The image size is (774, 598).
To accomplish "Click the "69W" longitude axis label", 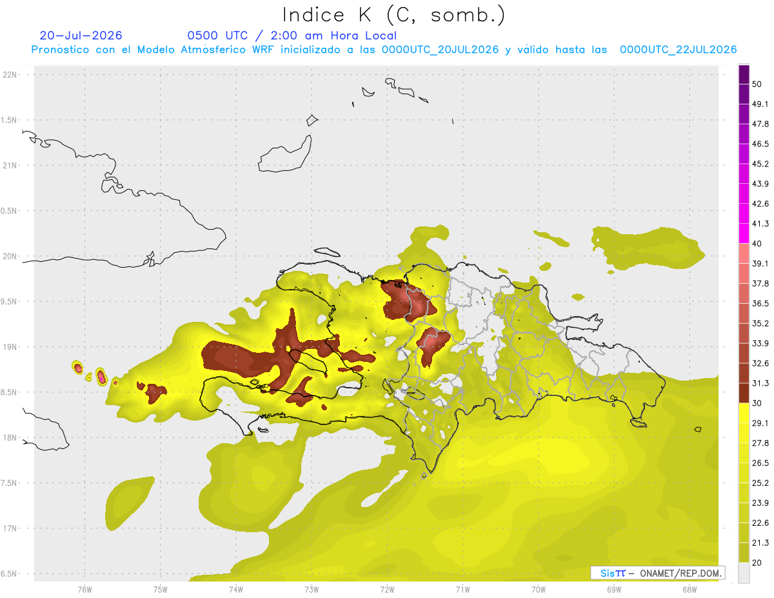I will (x=613, y=590).
